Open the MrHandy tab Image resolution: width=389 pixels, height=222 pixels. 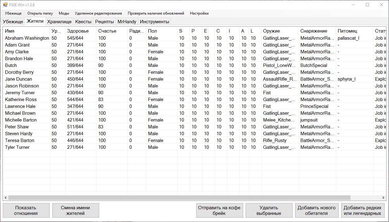click(x=127, y=22)
